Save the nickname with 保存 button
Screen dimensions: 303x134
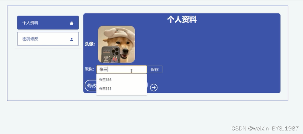click(x=155, y=70)
